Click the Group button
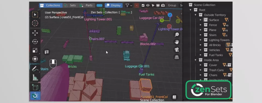Screen dimensions: 262x103 click(172, 5)
